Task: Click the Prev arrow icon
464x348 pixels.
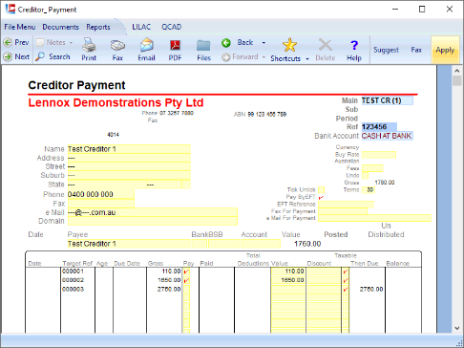Action: pyautogui.click(x=8, y=42)
